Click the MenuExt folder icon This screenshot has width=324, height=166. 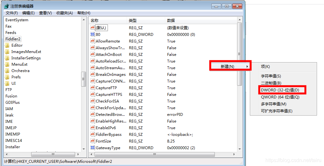click(x=7, y=64)
